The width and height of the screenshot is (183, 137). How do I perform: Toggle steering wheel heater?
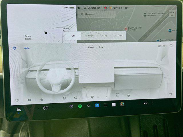(x=41, y=99)
